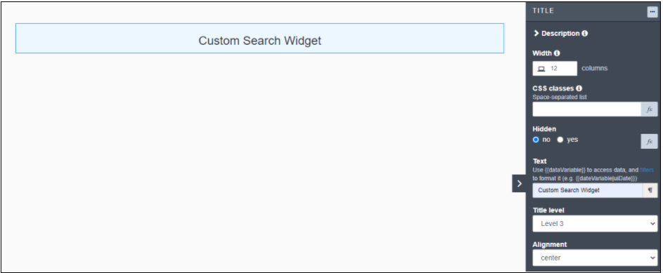Screen dimensions: 663x273
Task: Click the CSS classes info icon
Action: pos(579,88)
